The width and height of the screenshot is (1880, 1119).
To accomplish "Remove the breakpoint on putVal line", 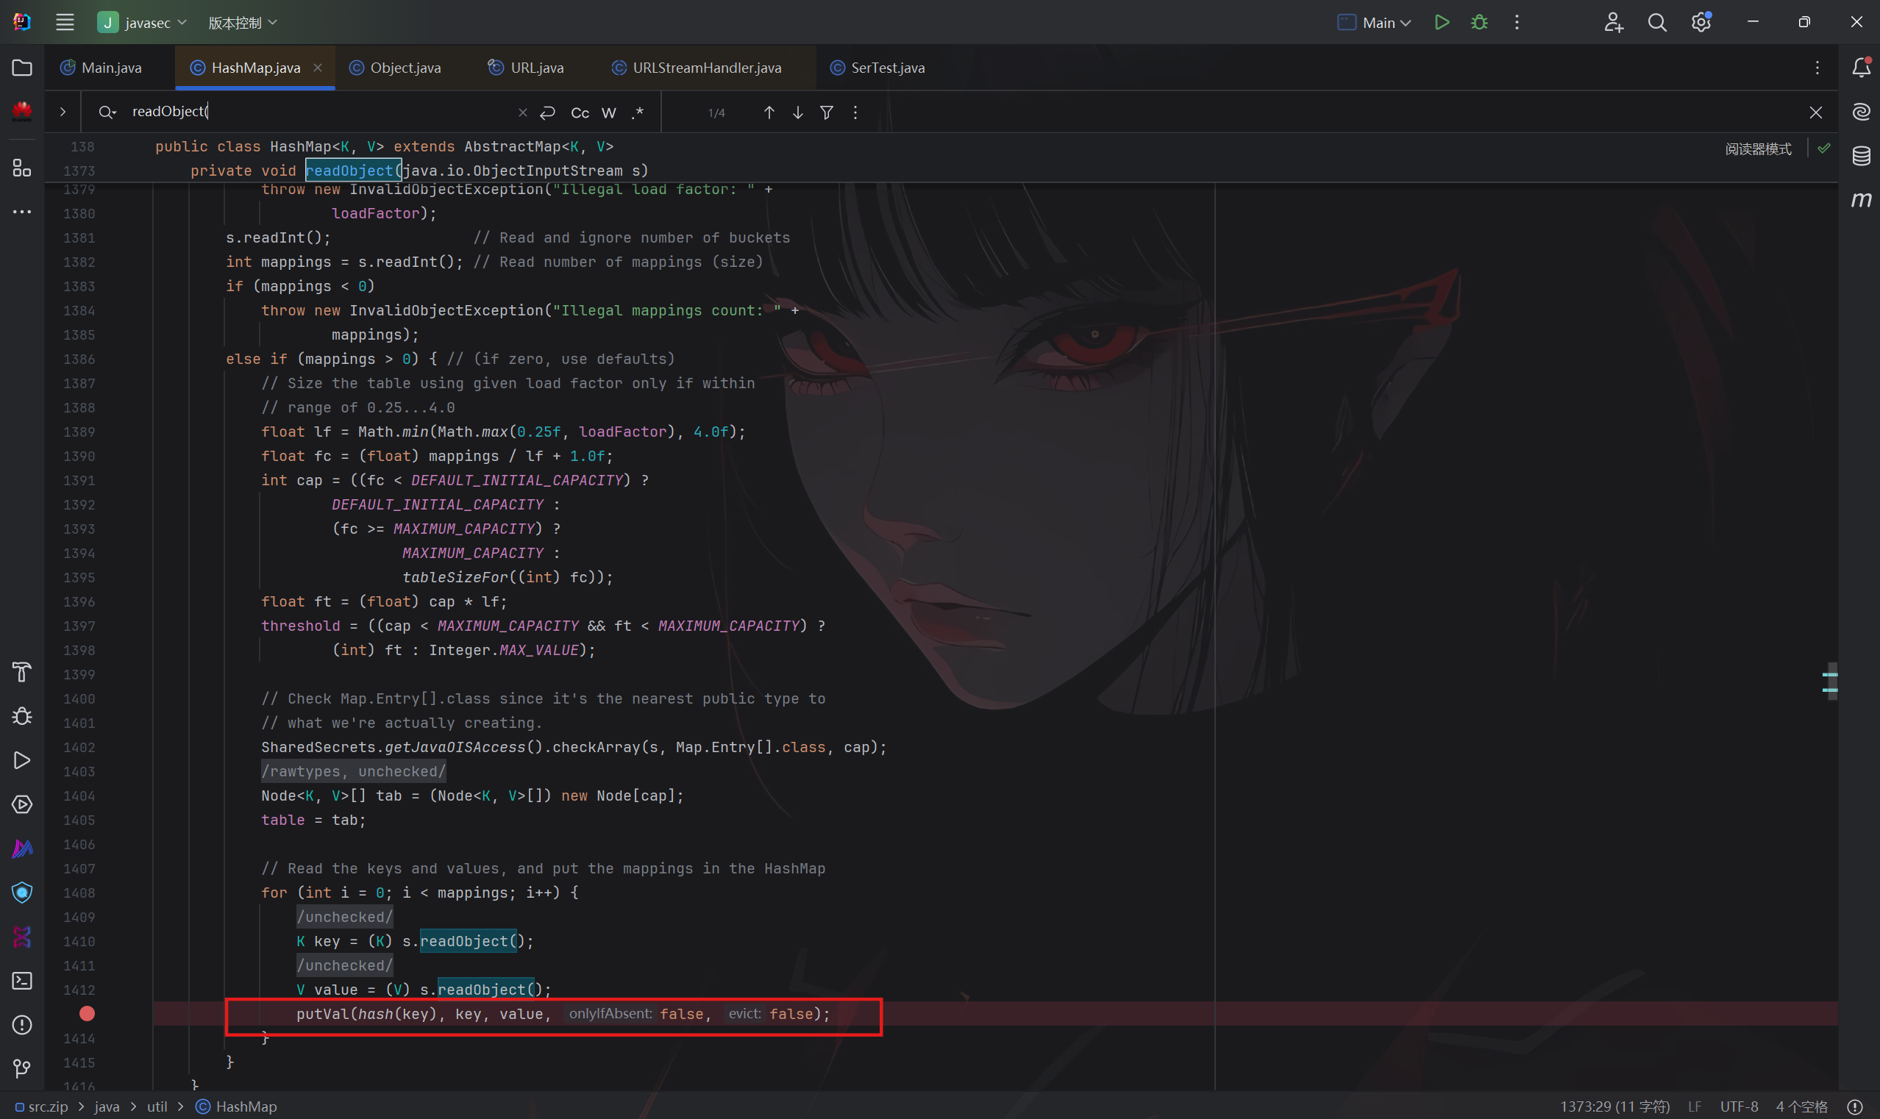I will coord(88,1013).
